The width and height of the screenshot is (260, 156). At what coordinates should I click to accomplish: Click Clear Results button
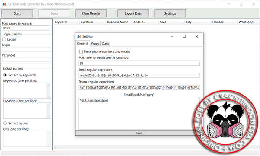[91, 13]
